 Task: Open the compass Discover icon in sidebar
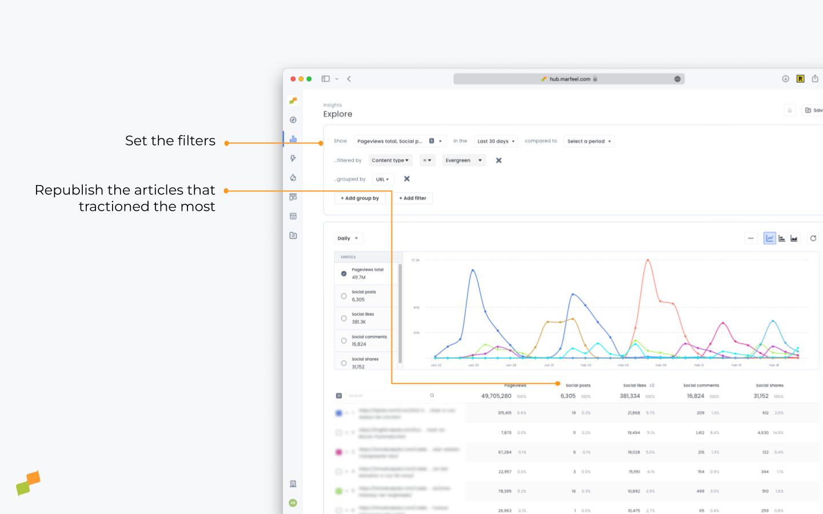pos(293,120)
